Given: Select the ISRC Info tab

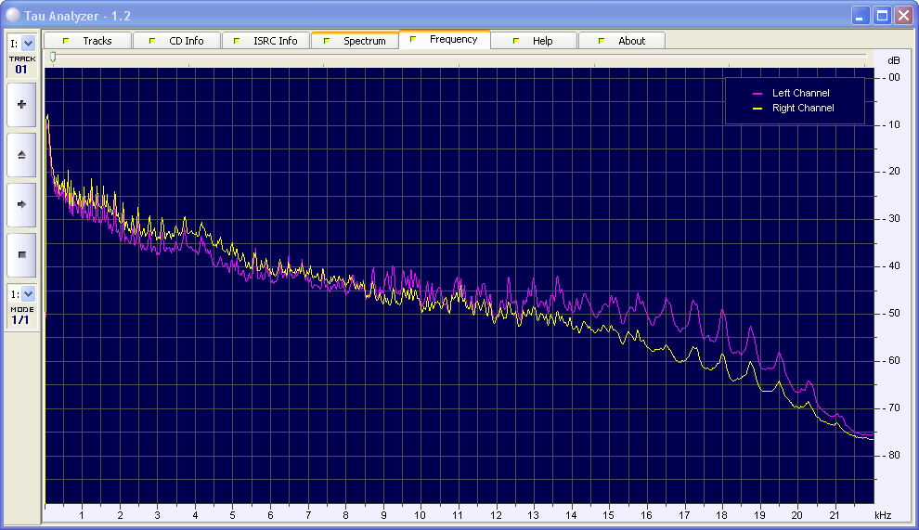Looking at the screenshot, I should coord(265,41).
